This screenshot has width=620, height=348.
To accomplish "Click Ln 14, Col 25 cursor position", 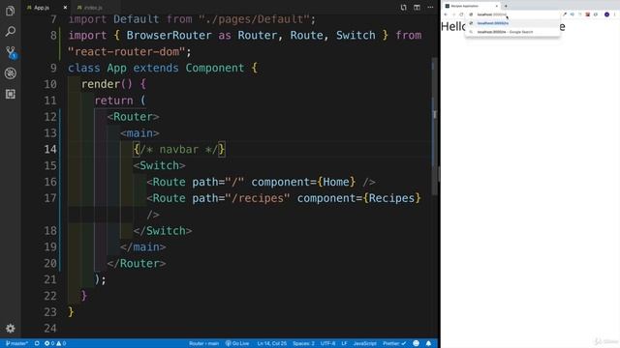I will (x=271, y=343).
